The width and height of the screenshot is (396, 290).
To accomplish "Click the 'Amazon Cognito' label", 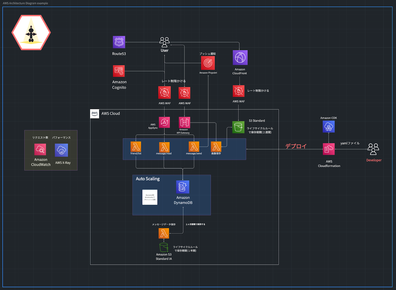I will (119, 85).
